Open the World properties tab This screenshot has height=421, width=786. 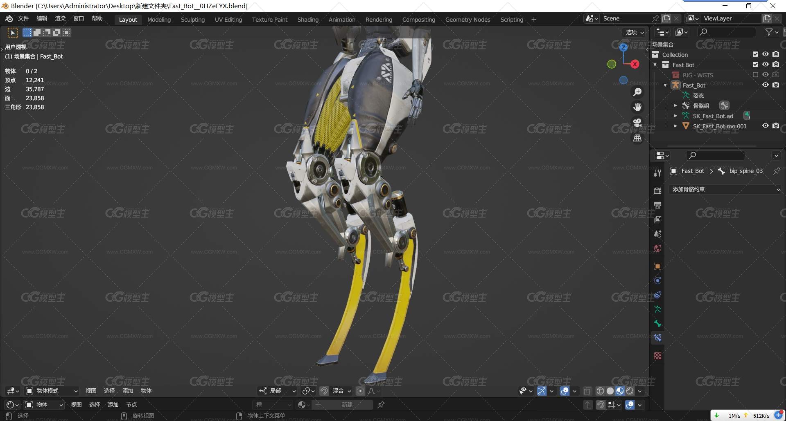[x=657, y=248]
